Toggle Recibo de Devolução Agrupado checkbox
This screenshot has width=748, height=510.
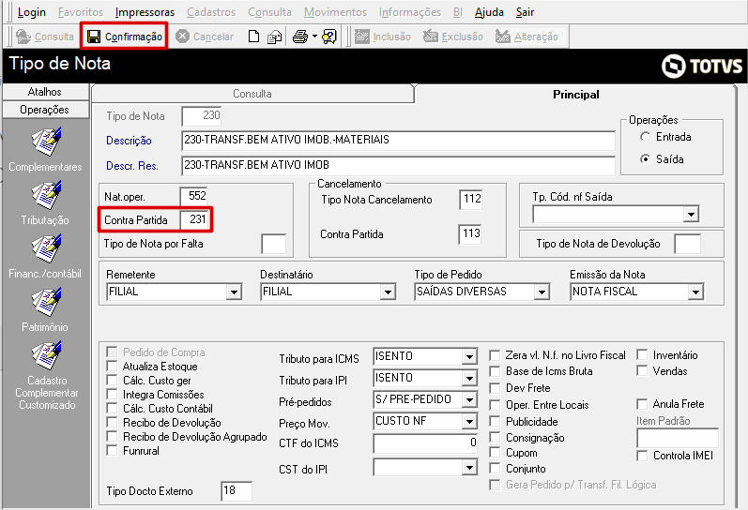pyautogui.click(x=112, y=437)
